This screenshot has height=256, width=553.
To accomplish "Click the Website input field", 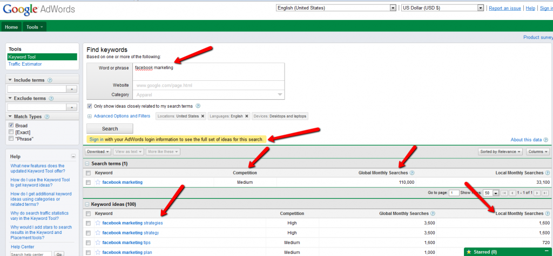I will (x=209, y=85).
